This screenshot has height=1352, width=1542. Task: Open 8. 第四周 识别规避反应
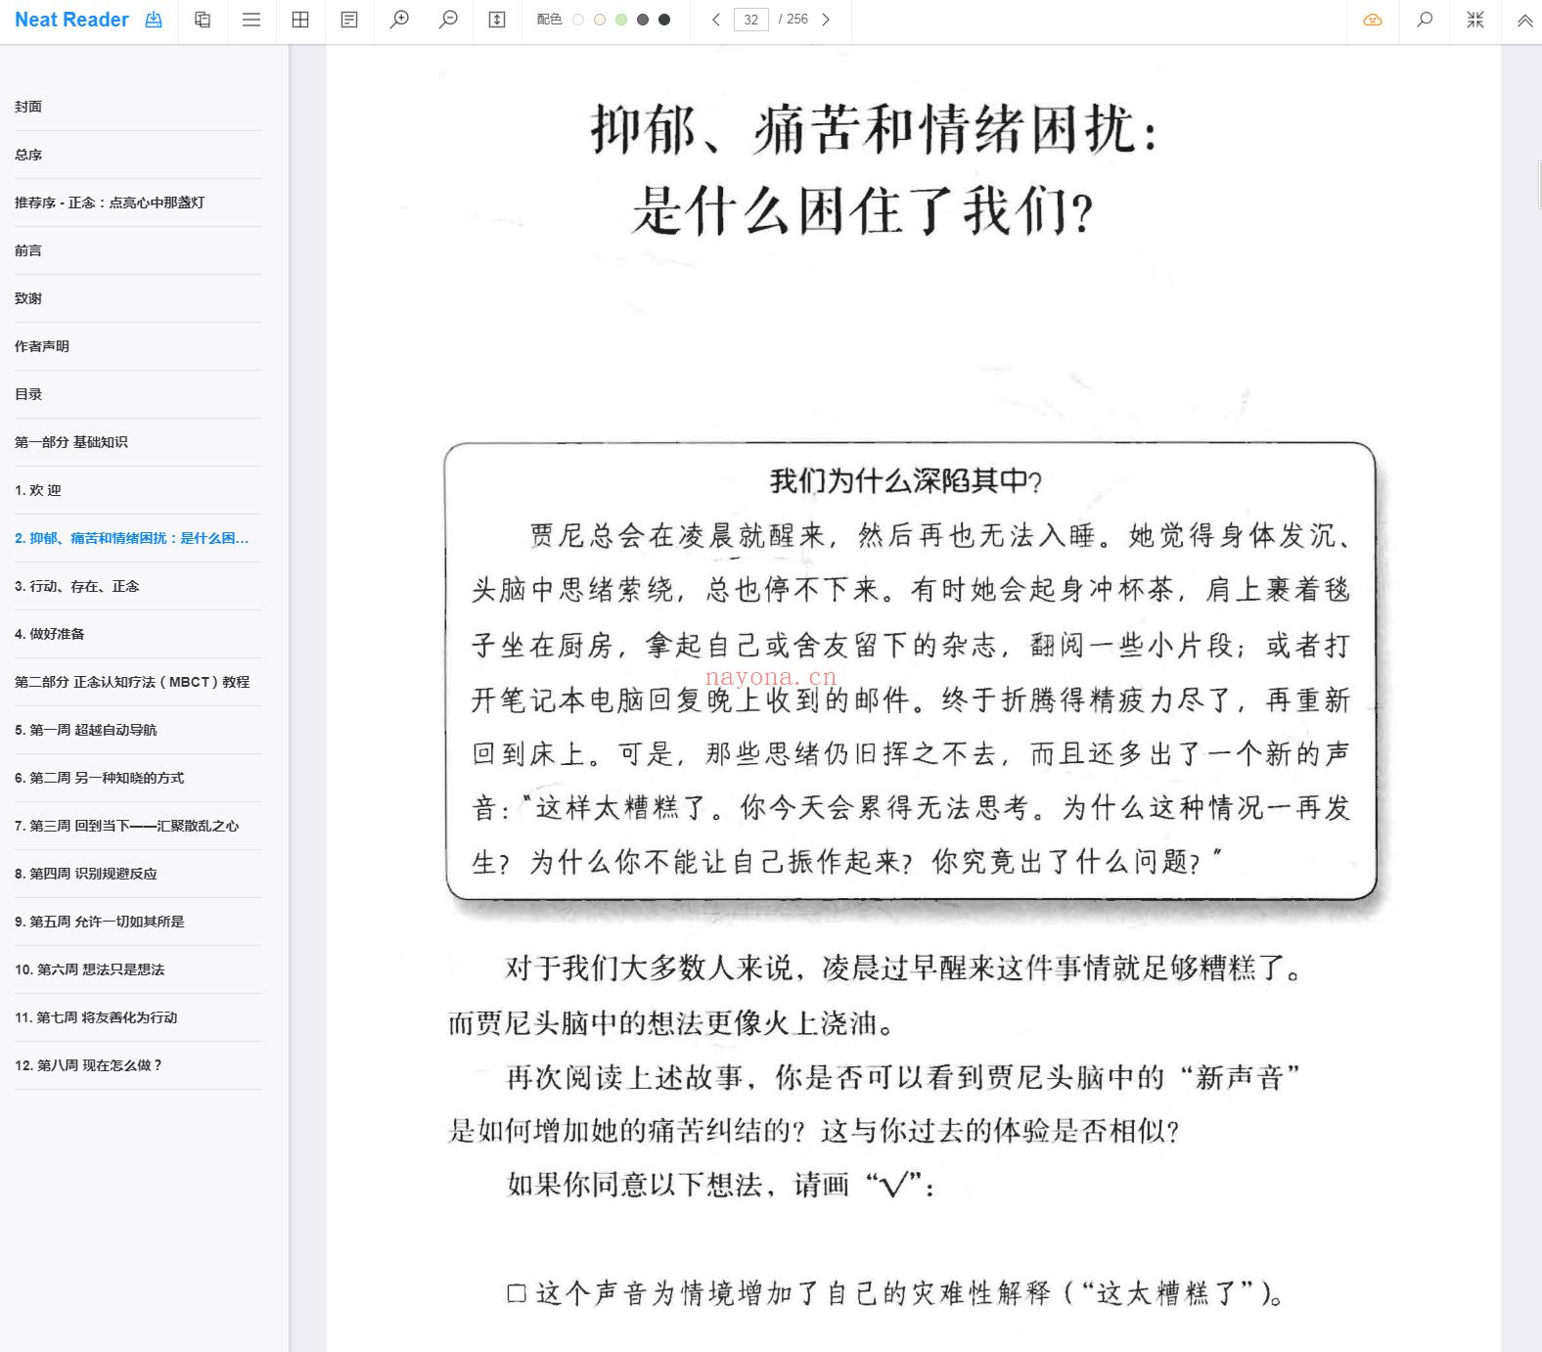[x=138, y=874]
